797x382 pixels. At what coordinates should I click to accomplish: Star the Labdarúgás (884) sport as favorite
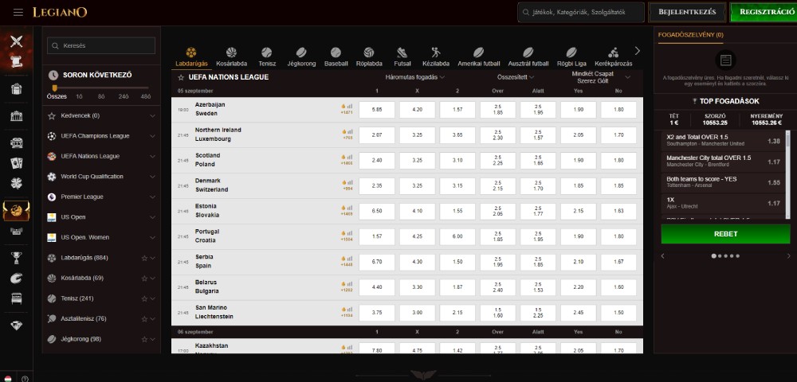pyautogui.click(x=144, y=258)
